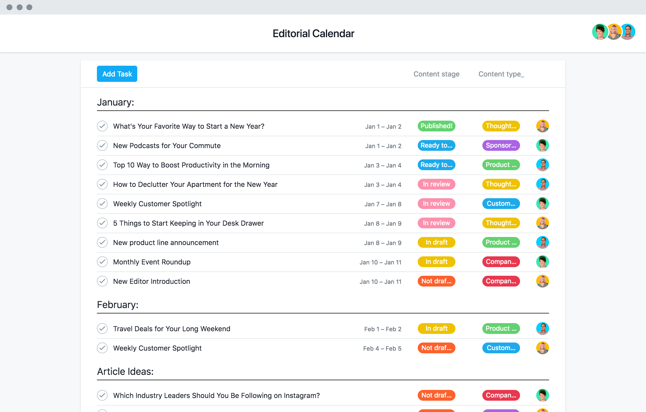Toggle the checkbox for Monthly Event Roundup
Screen dimensions: 646x412
(103, 262)
